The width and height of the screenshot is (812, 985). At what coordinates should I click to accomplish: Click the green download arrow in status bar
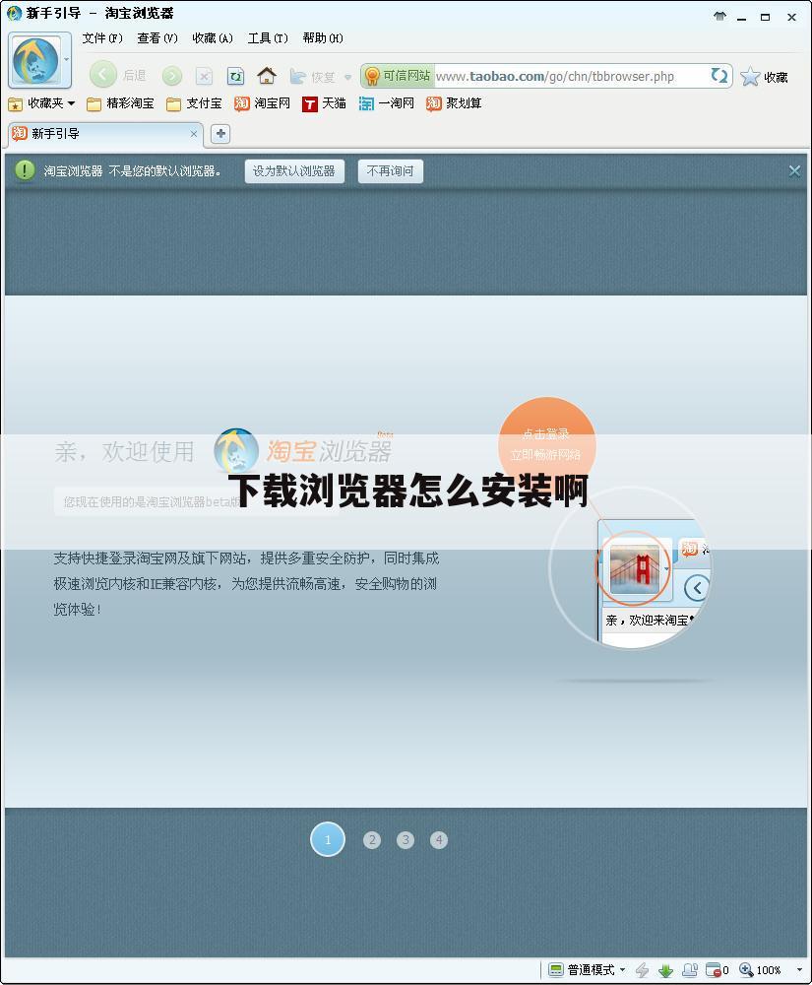pyautogui.click(x=665, y=970)
